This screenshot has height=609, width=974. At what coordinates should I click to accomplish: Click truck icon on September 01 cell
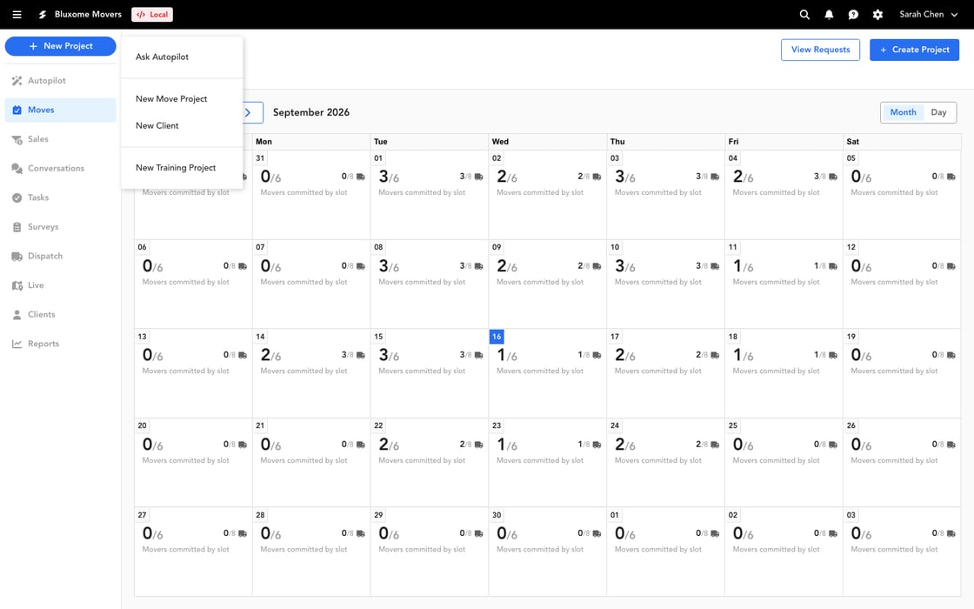pos(479,177)
